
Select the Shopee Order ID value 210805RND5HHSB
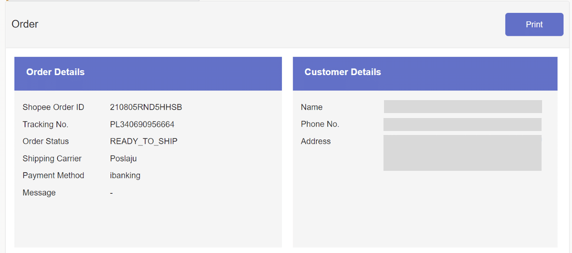click(146, 107)
